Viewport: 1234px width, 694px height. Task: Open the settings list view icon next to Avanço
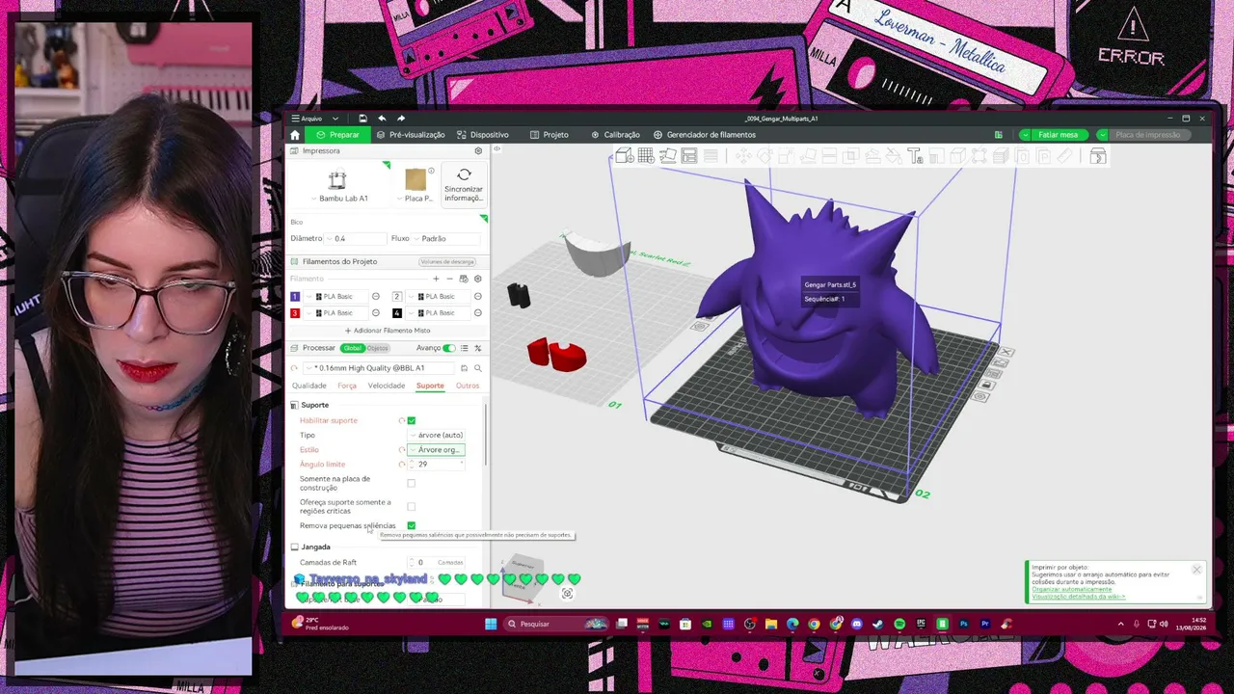click(x=465, y=348)
